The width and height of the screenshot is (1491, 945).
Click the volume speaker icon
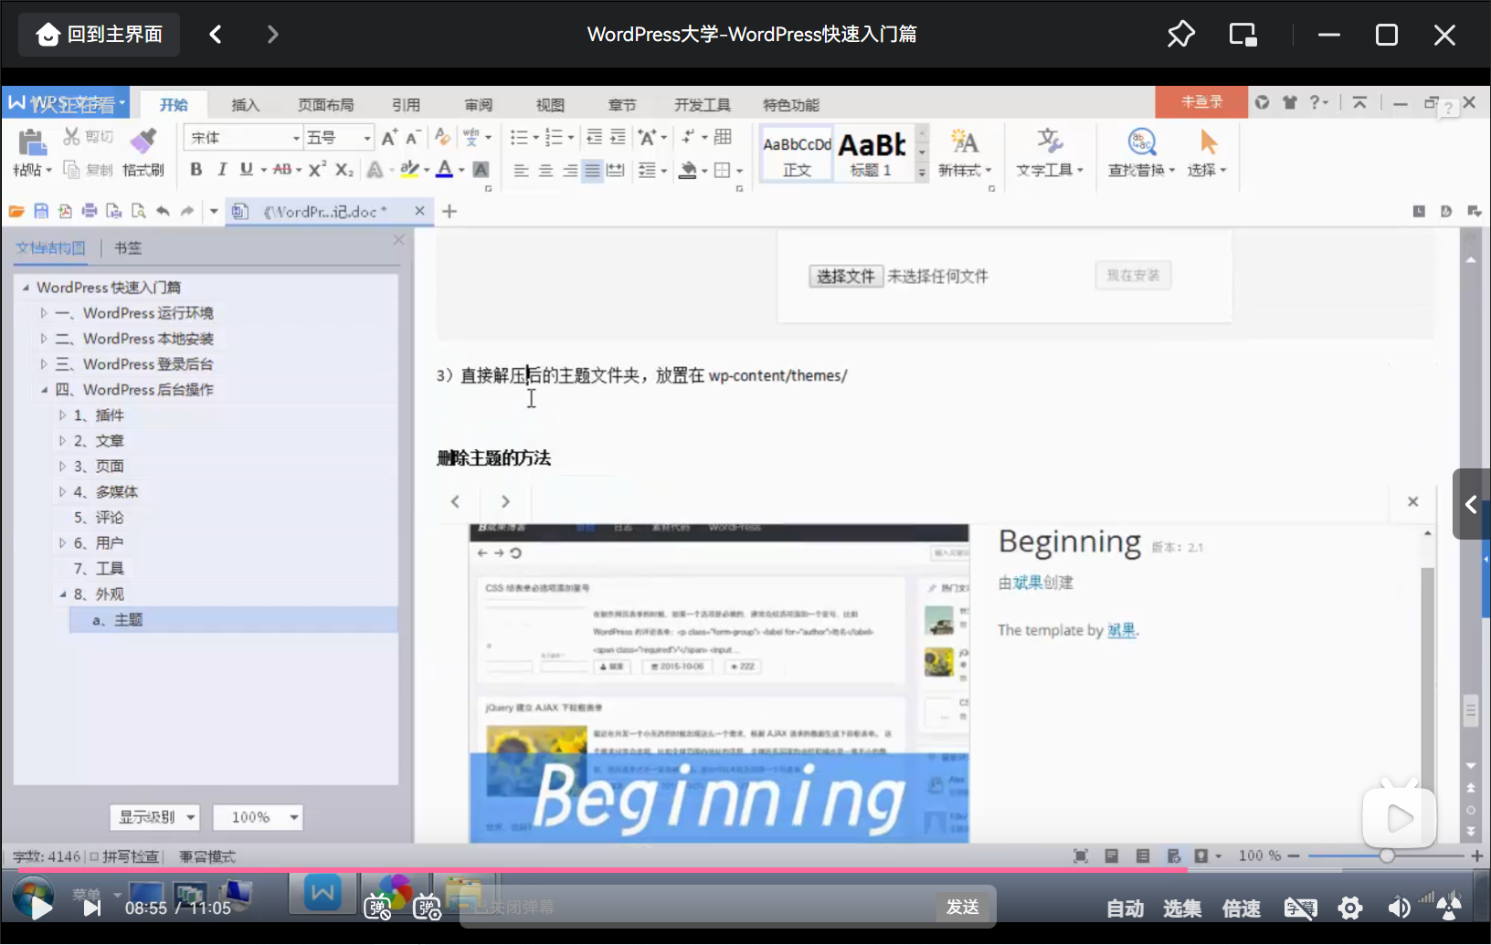tap(1399, 908)
